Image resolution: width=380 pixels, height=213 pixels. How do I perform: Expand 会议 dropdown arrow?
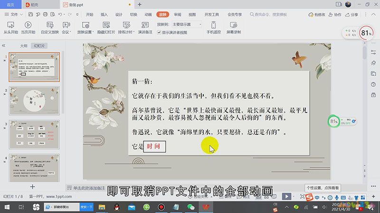70,32
